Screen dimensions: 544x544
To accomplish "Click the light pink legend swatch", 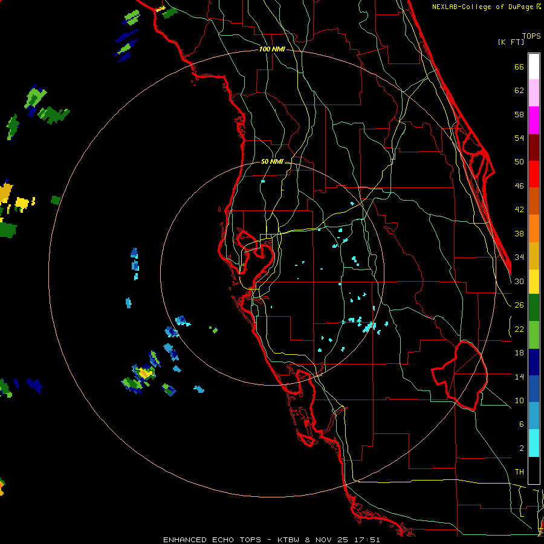I will click(534, 92).
